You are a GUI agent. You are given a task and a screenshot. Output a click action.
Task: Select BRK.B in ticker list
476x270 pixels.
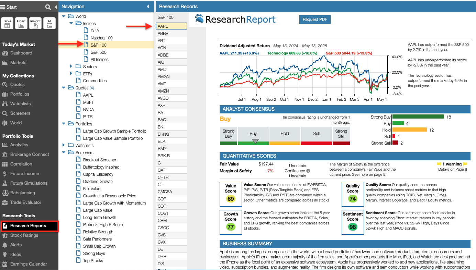pyautogui.click(x=171, y=156)
